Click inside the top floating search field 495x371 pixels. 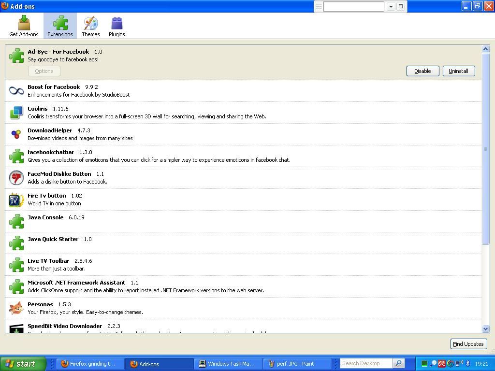(x=353, y=6)
